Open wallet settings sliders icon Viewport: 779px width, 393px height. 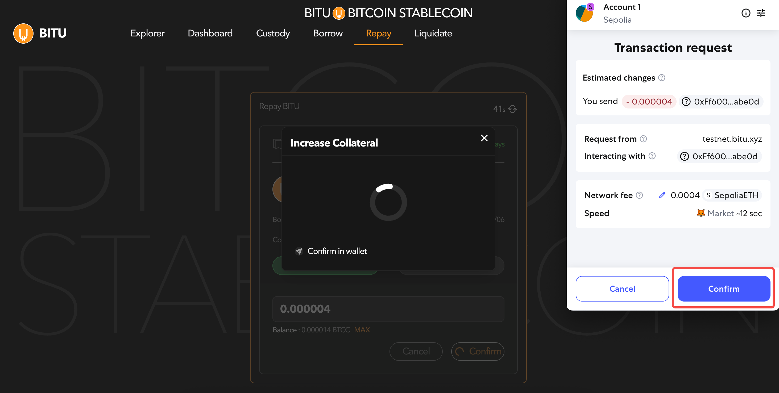click(761, 13)
